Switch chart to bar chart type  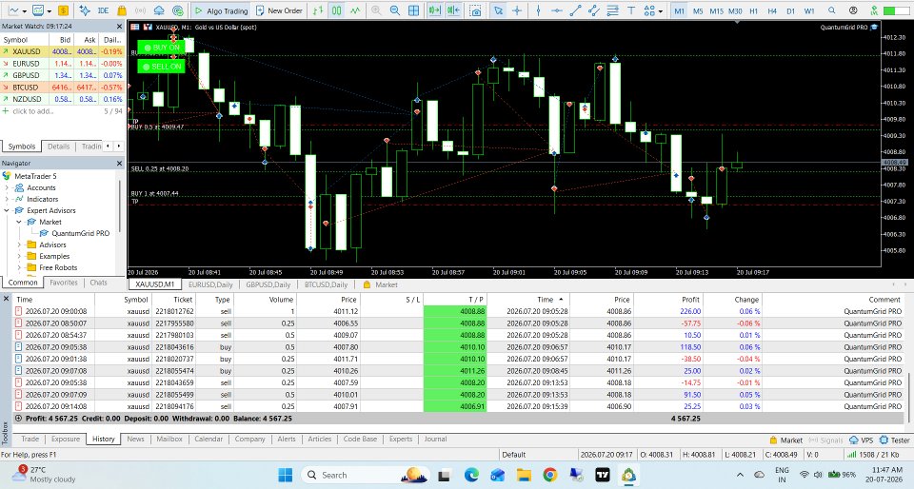pos(318,10)
